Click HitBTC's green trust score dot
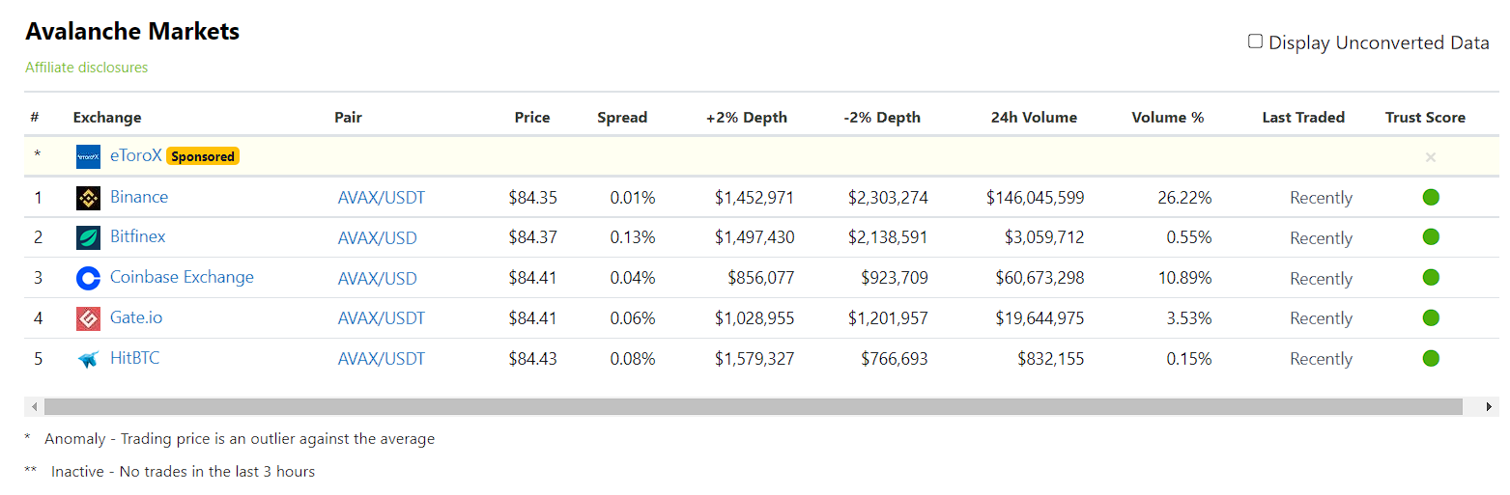 pos(1431,359)
